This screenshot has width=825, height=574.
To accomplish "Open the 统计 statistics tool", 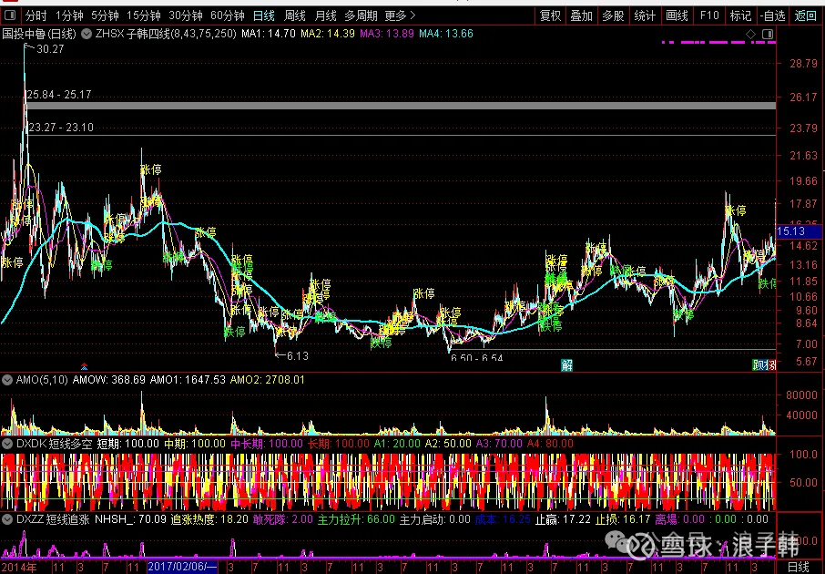I will (645, 15).
